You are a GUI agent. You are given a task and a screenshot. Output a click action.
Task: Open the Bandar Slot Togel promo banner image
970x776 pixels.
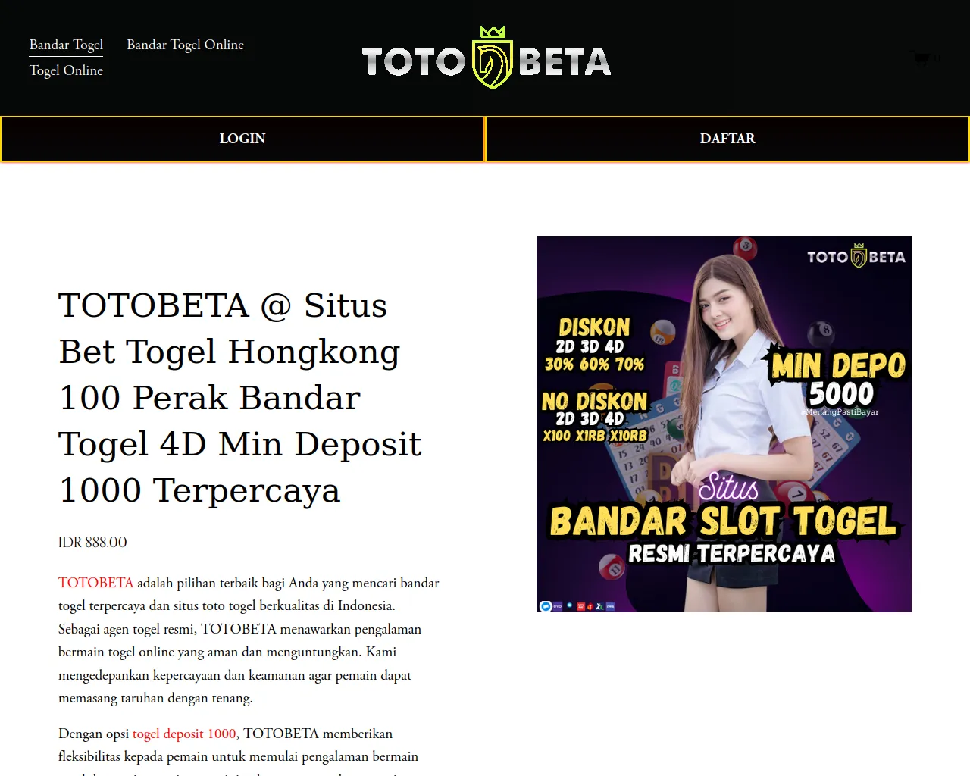click(724, 424)
